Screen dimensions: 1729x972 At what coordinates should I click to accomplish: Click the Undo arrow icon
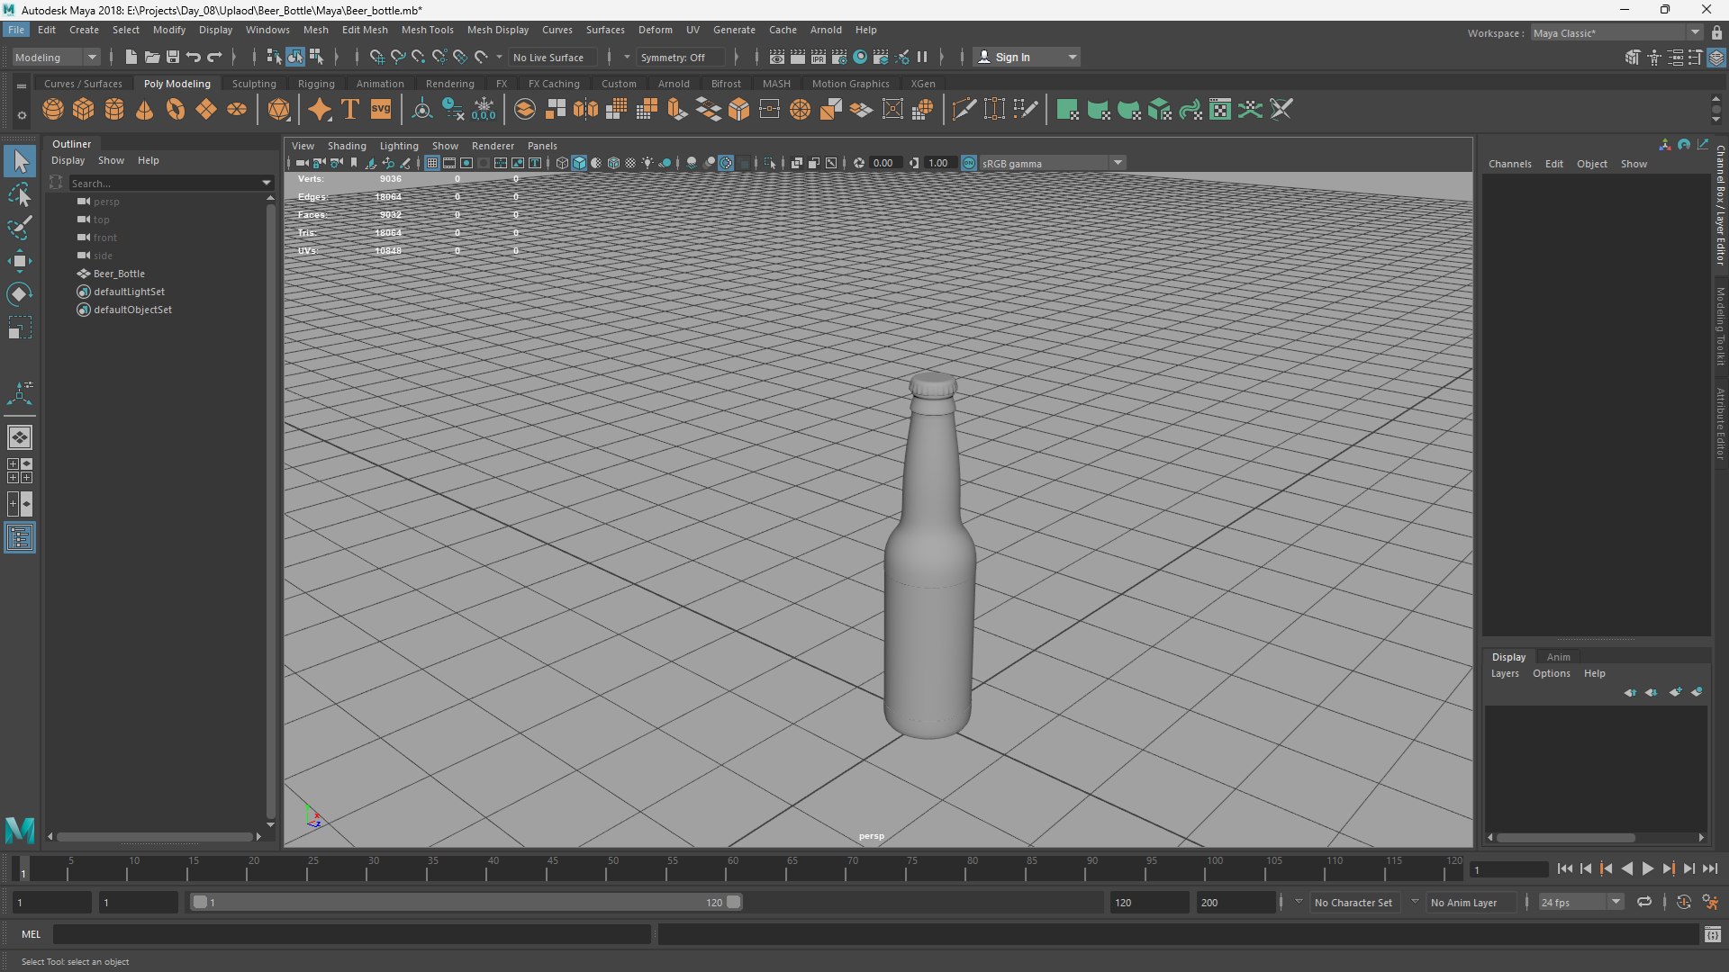tap(194, 57)
